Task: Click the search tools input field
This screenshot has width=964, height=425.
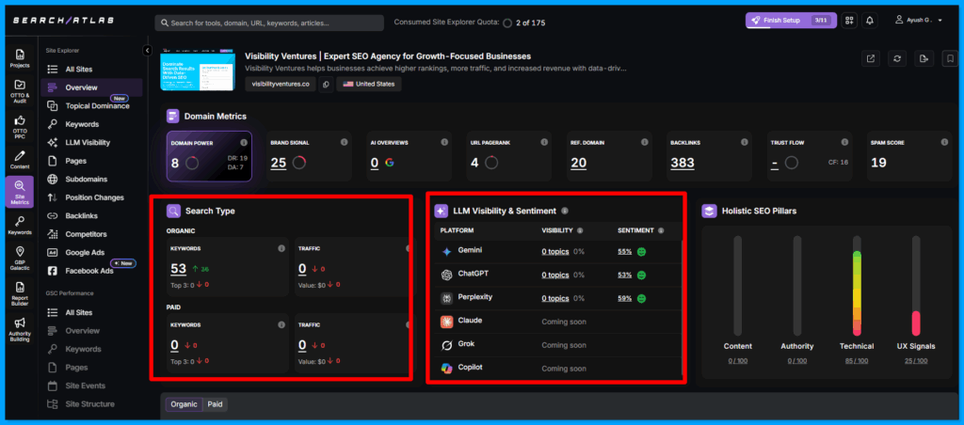Action: point(269,23)
